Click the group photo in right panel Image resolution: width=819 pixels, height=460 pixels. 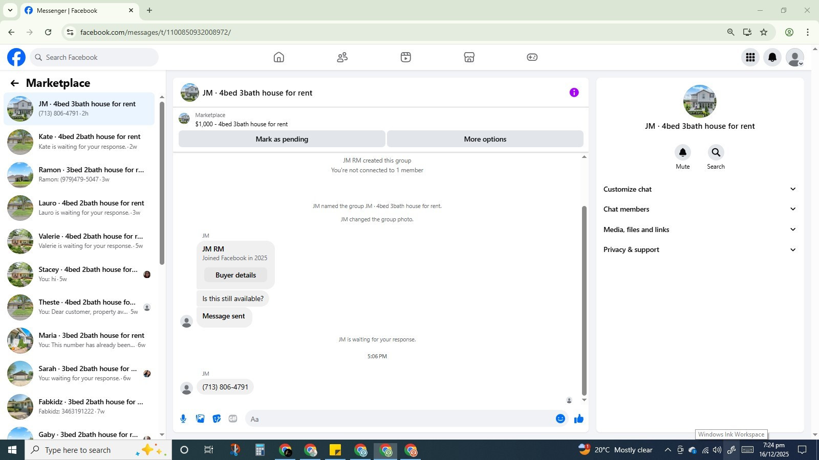700,101
